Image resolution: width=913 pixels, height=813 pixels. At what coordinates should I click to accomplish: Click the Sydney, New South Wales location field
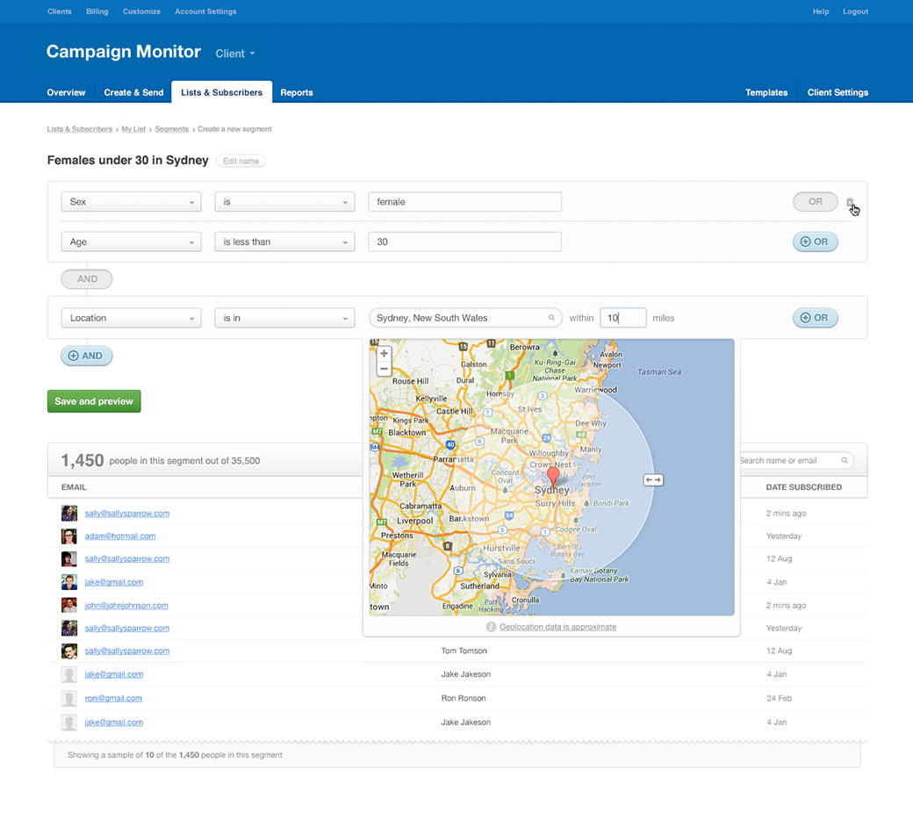pyautogui.click(x=465, y=318)
